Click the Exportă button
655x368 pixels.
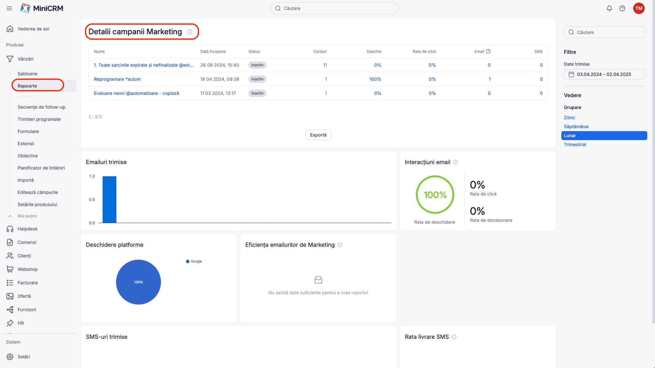[x=318, y=135]
